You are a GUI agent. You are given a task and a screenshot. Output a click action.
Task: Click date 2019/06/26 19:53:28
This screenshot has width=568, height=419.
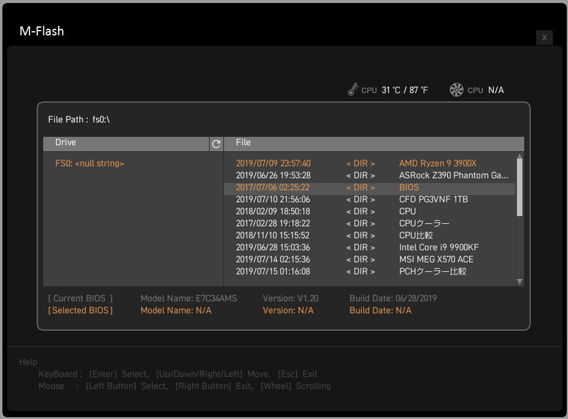[x=273, y=175]
